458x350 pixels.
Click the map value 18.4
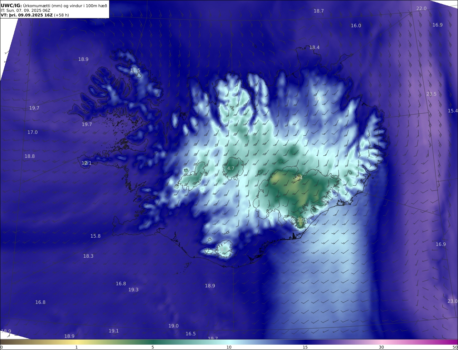pos(315,48)
